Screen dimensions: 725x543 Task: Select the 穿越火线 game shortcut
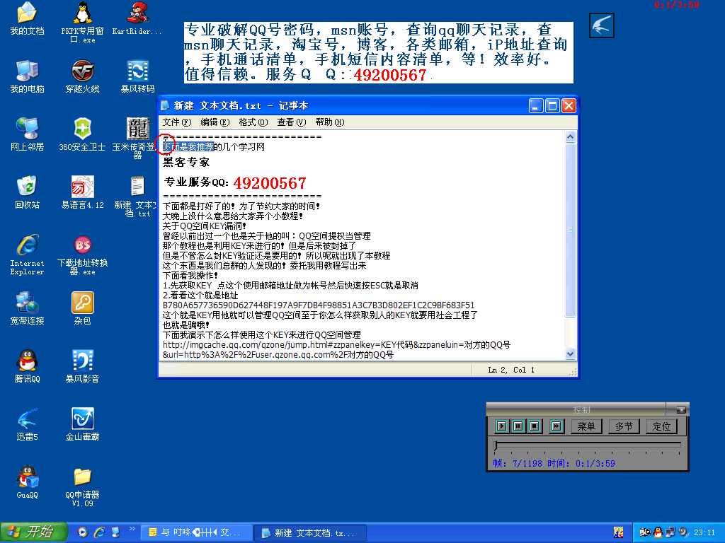[82, 76]
